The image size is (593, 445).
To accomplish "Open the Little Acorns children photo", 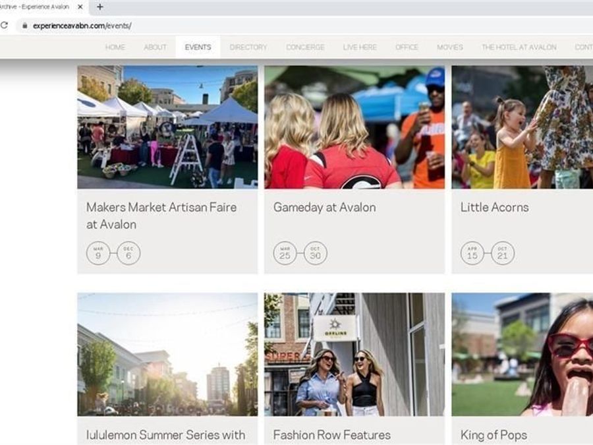I will click(x=522, y=127).
